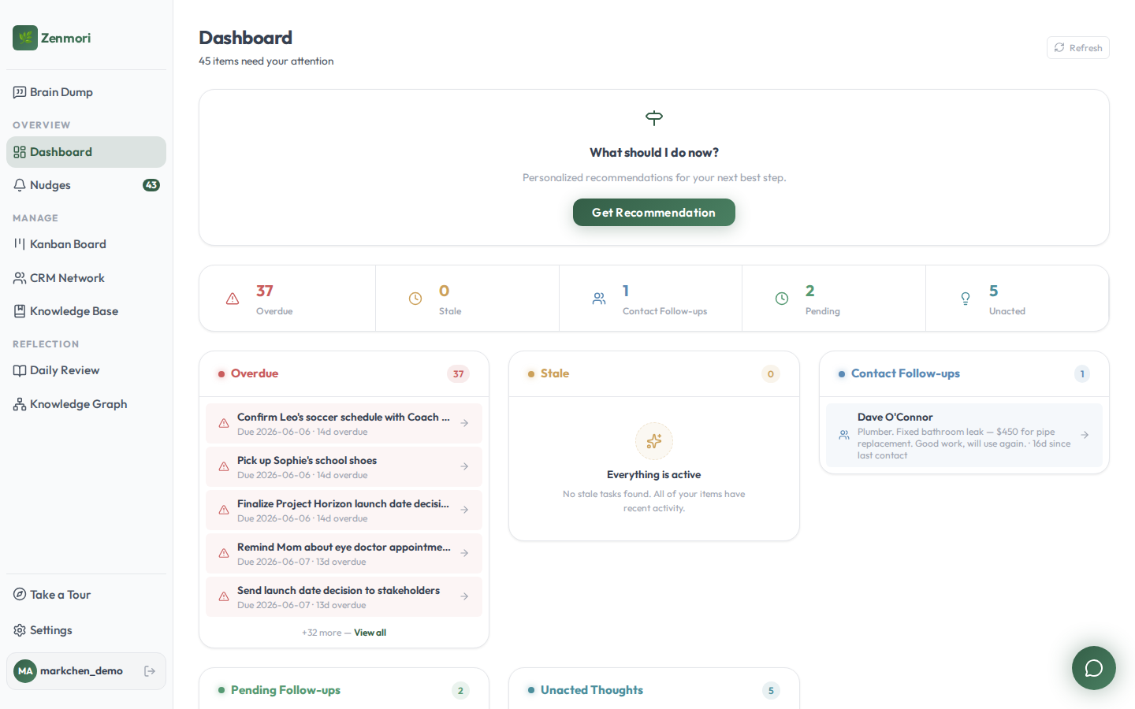Click the Contact Follow-ups panel count badge

[1082, 374]
